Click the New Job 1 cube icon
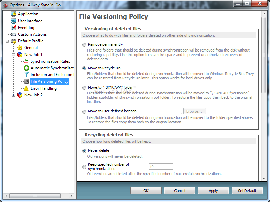The height and width of the screenshot is (202, 270). click(x=20, y=55)
